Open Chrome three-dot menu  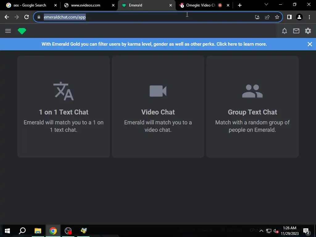(309, 17)
